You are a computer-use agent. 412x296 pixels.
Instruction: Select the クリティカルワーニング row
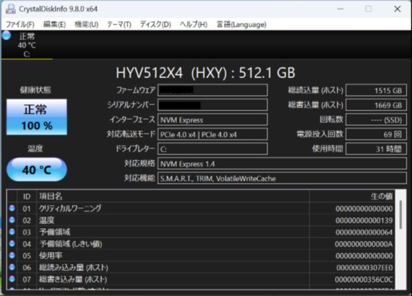(201, 209)
